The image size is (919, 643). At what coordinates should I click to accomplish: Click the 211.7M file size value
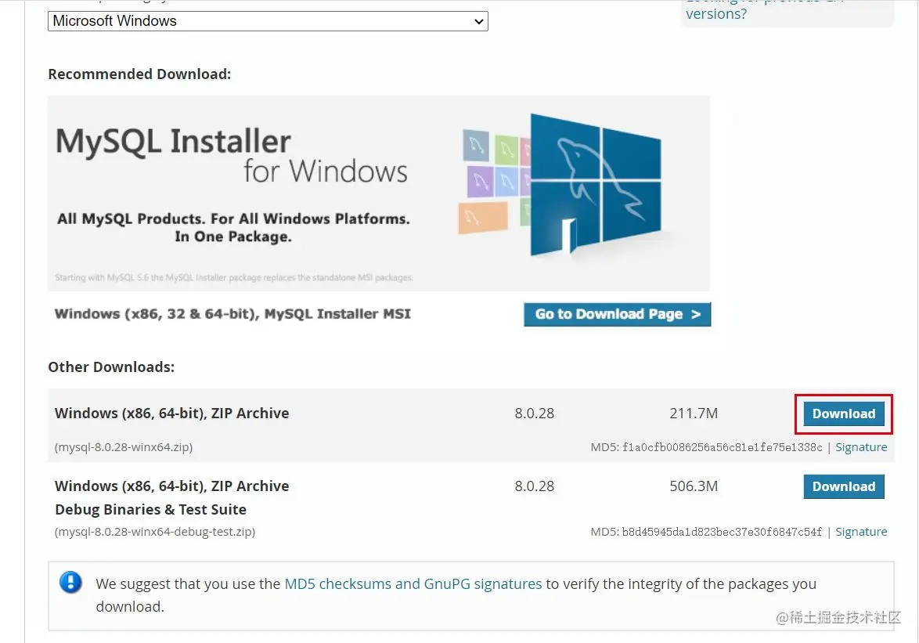click(694, 414)
